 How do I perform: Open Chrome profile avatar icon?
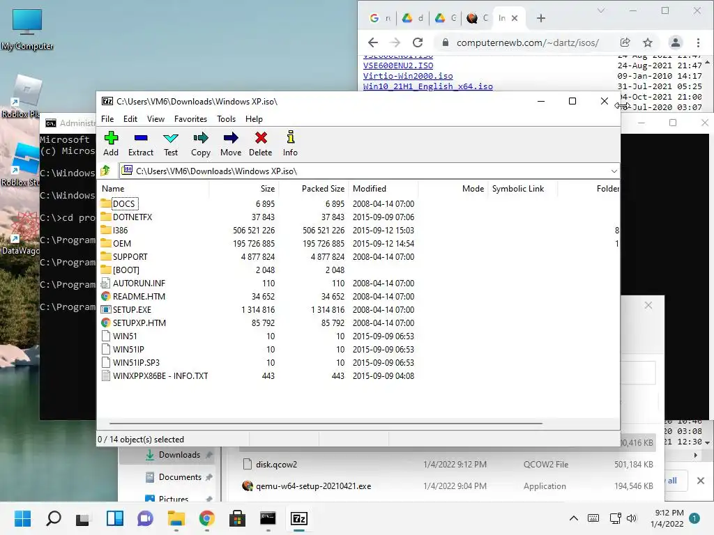(x=675, y=42)
